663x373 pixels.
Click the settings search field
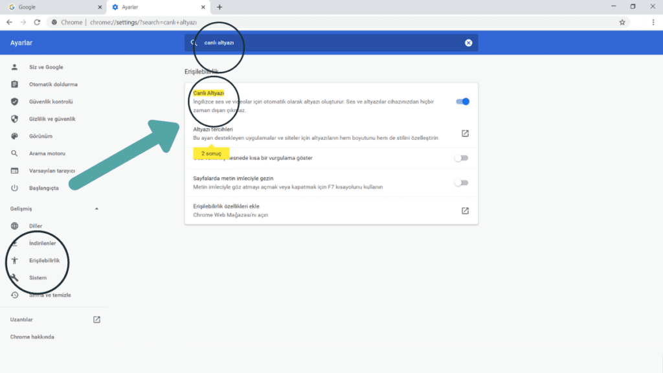point(331,43)
